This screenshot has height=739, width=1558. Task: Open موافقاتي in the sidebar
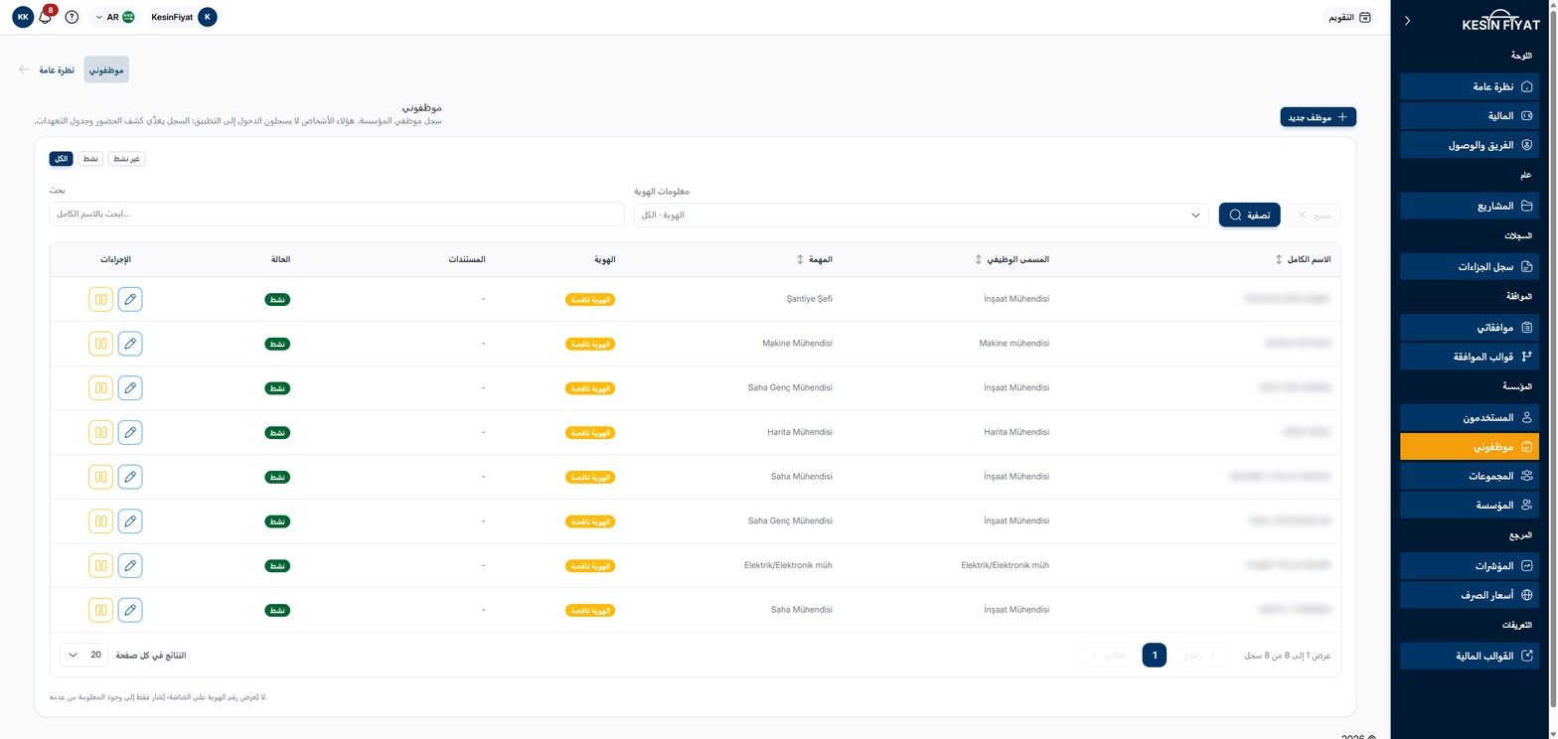coord(1470,327)
